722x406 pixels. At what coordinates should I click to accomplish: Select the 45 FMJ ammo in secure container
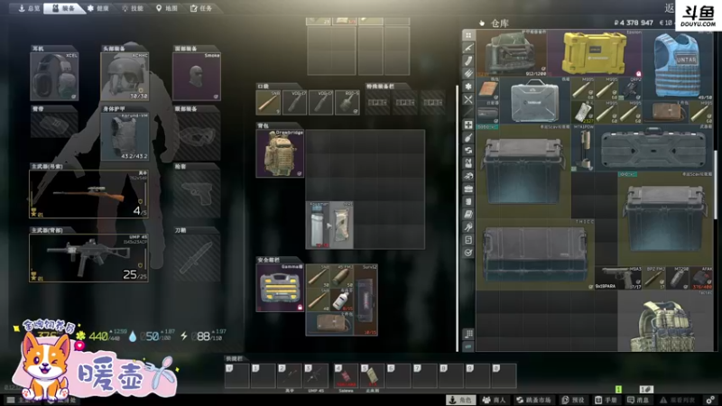coord(341,276)
